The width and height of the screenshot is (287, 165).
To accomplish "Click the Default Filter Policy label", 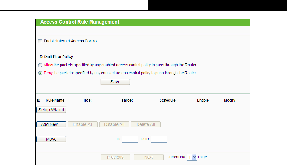I will coord(56,57).
